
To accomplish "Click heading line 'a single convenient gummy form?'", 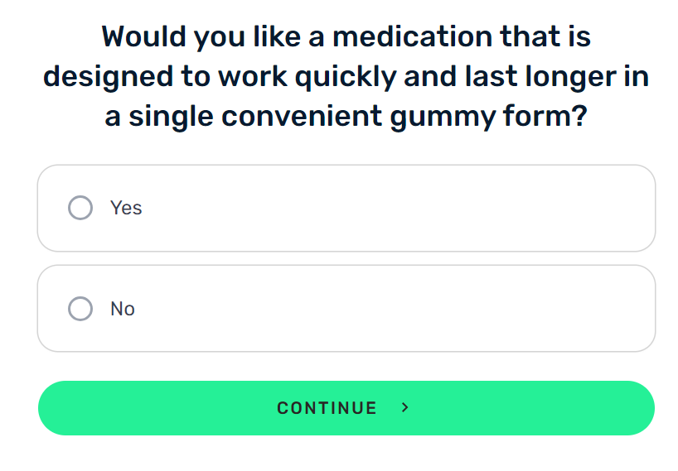I will [346, 117].
